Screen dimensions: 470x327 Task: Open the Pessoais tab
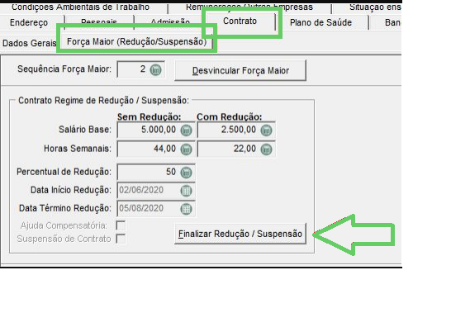point(99,22)
